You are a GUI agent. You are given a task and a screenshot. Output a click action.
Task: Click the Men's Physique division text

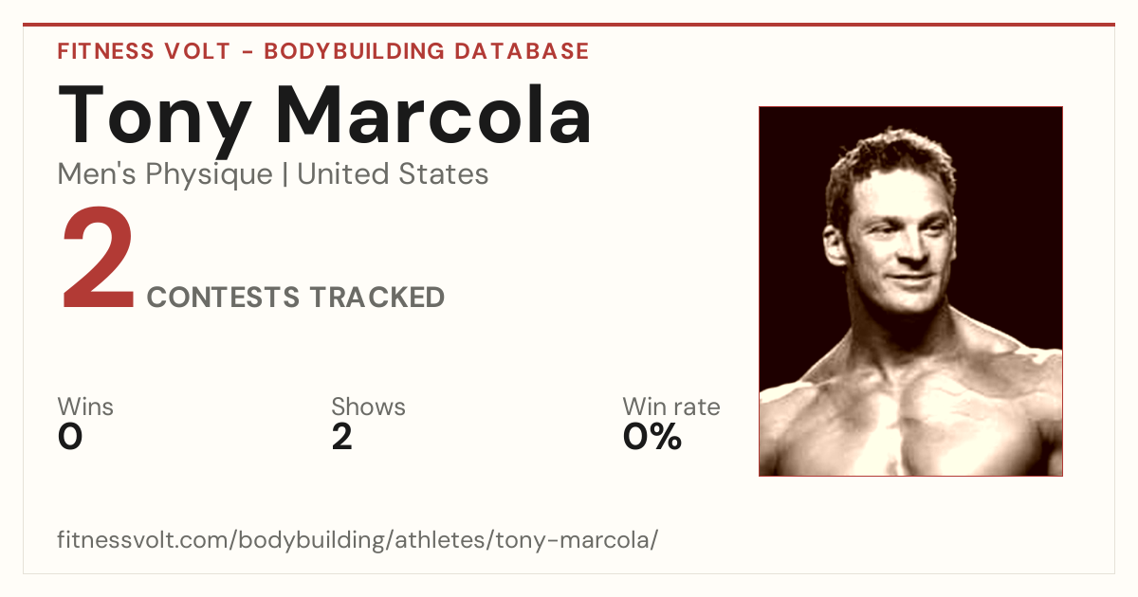[165, 174]
